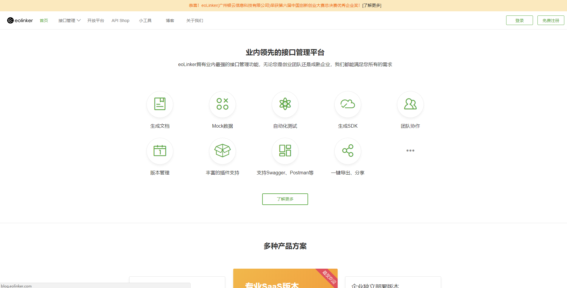The image size is (567, 288).
Task: Click the 团队协作 label
Action: [x=410, y=126]
